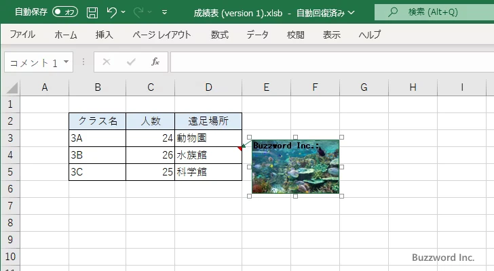The image size is (494, 271).
Task: Select the 科学館 cell
Action: coord(208,172)
